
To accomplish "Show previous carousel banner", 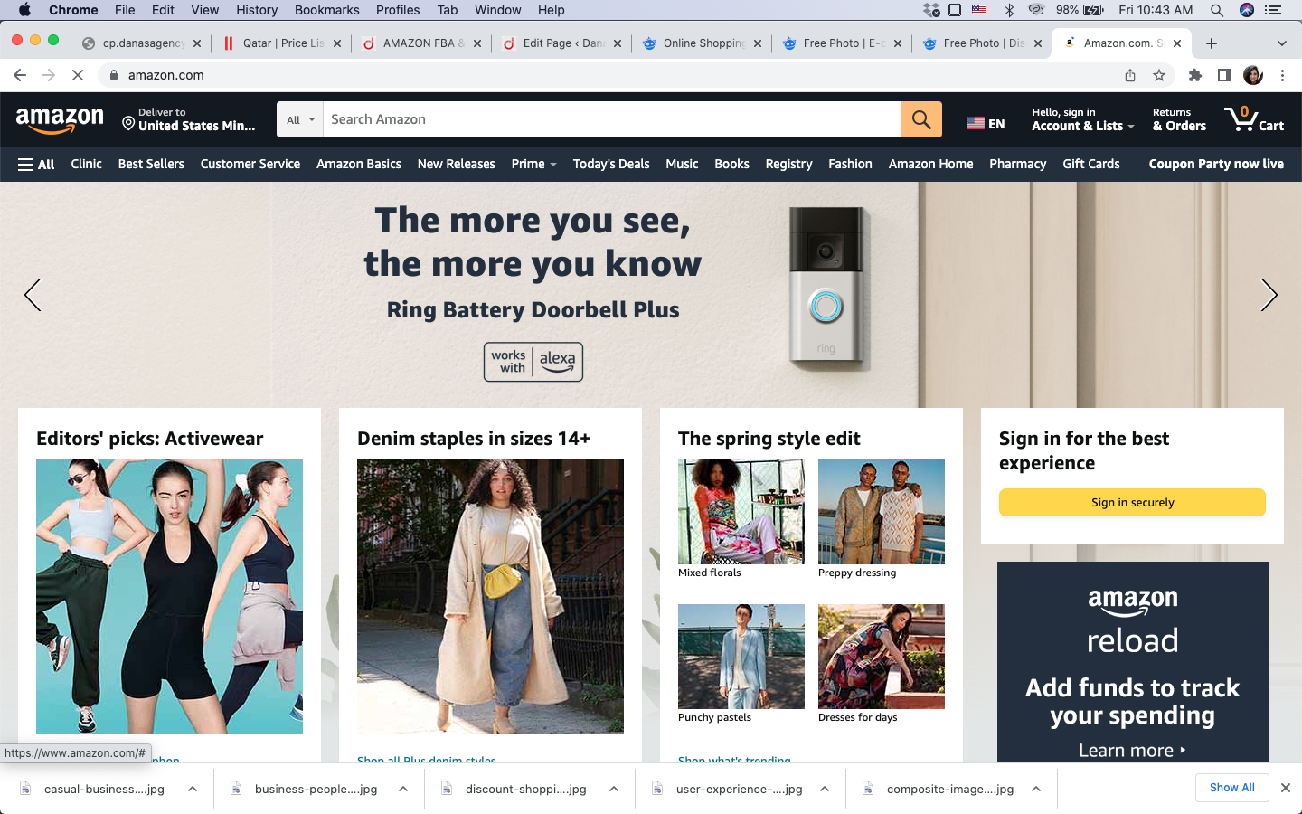I will (x=33, y=295).
